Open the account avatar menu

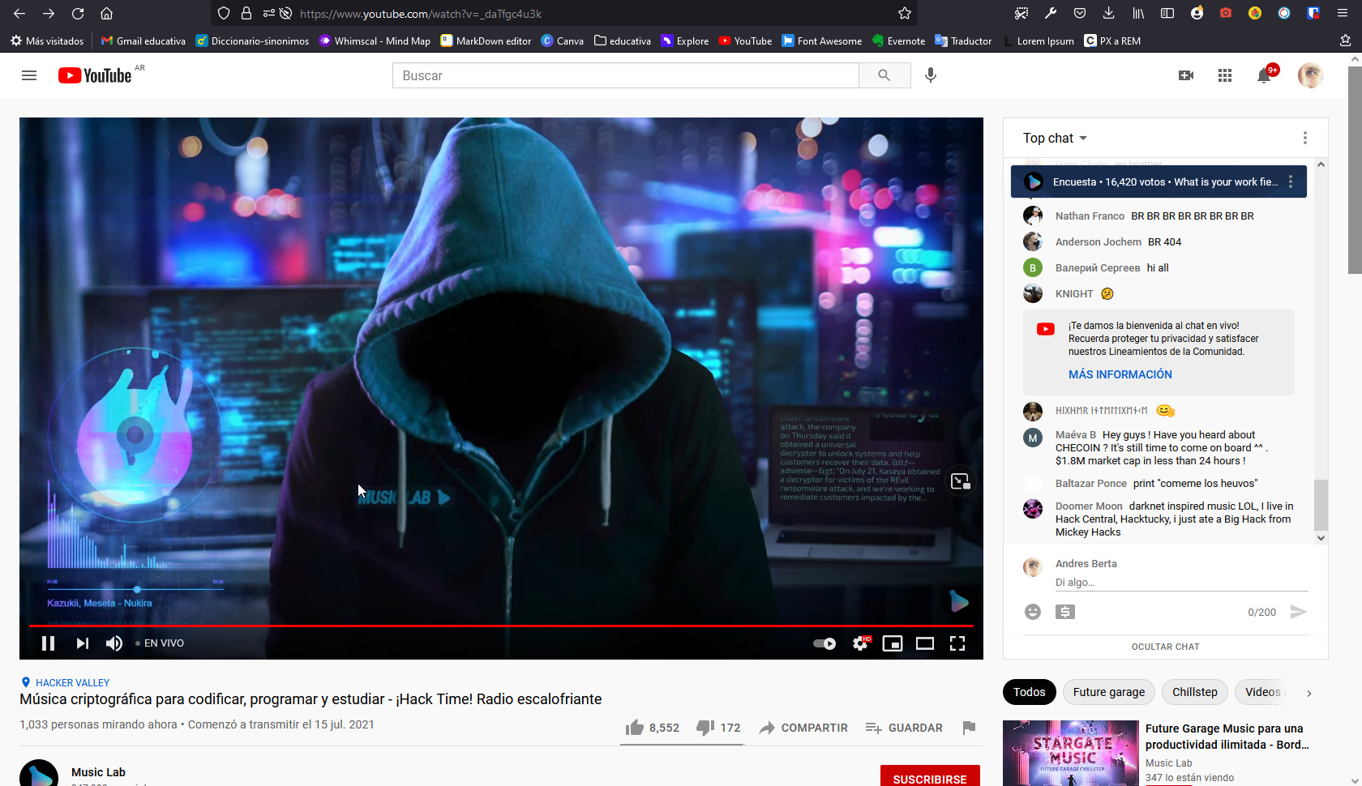click(x=1310, y=75)
